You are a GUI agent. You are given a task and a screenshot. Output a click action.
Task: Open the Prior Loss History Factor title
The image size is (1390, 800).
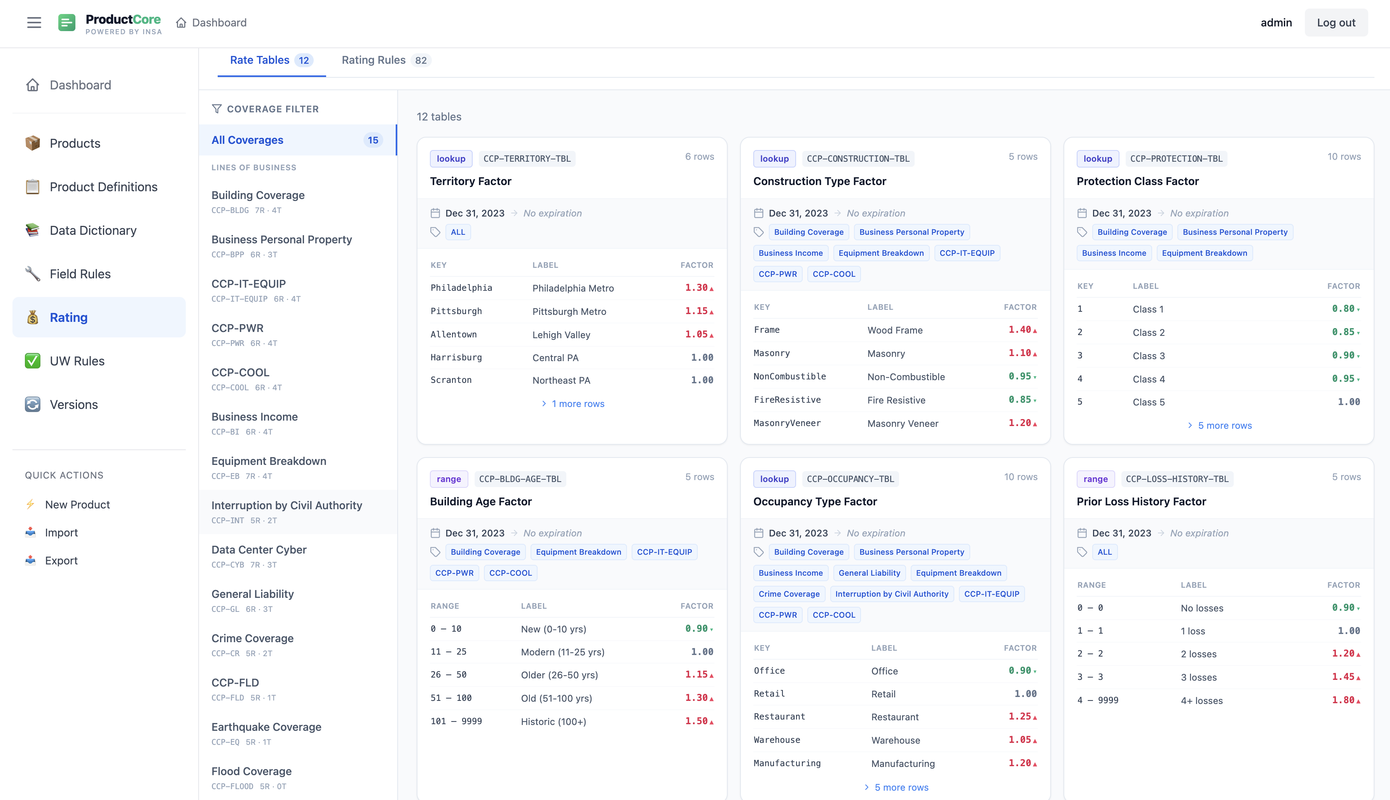[x=1141, y=501]
